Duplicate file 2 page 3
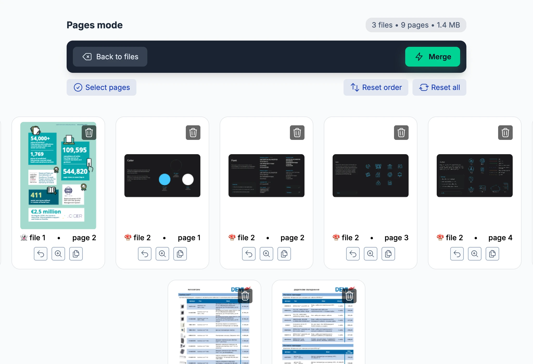 [388, 254]
